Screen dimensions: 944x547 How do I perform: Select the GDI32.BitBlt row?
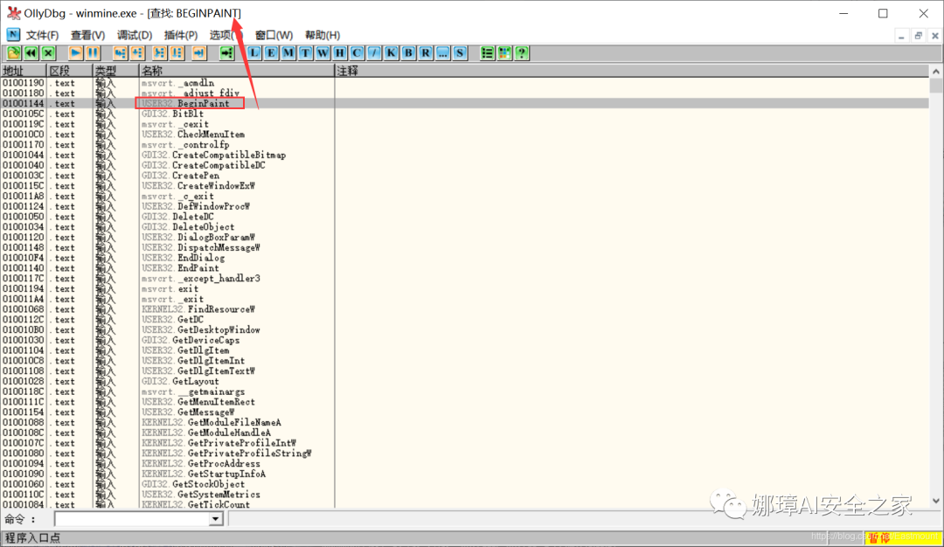click(465, 114)
